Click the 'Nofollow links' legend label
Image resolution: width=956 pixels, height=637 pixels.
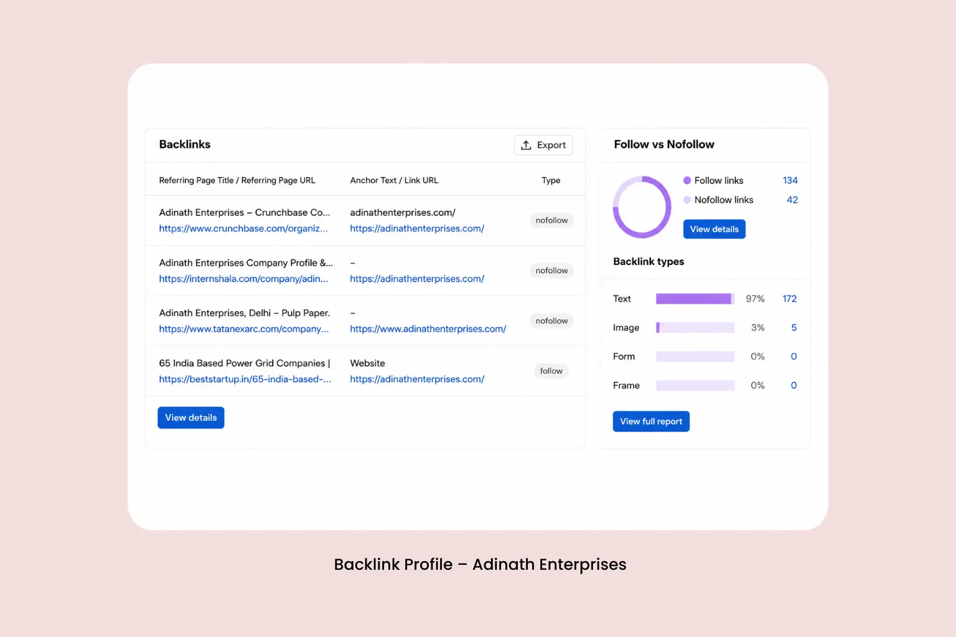[x=724, y=200]
